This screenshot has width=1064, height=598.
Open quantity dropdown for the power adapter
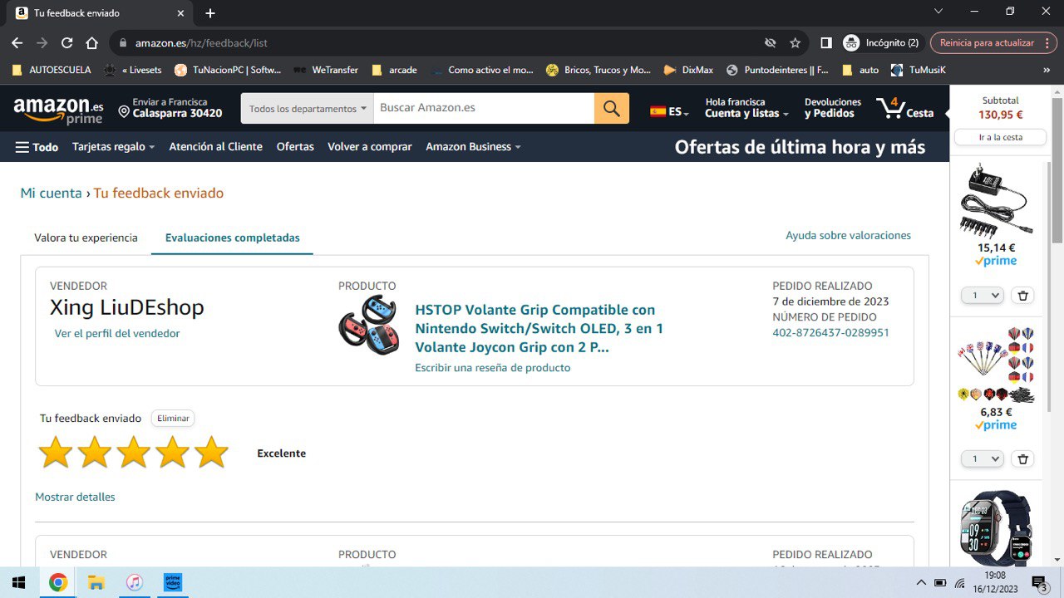pos(983,296)
